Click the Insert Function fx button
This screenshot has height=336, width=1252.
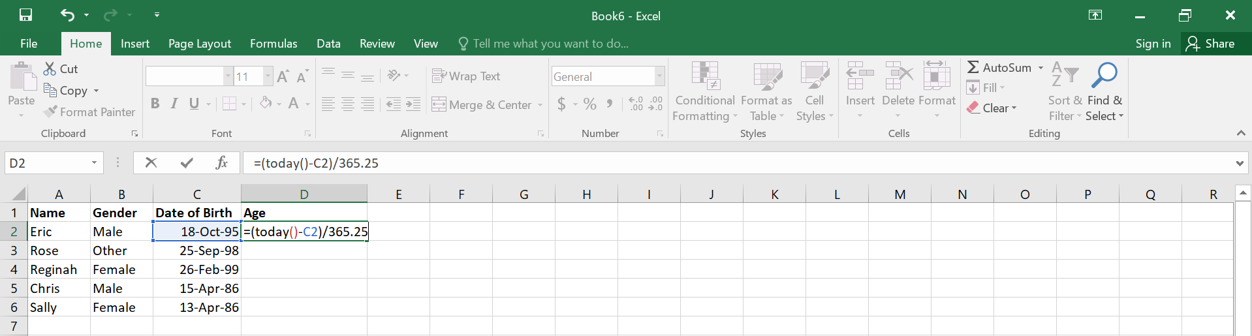coord(221,162)
